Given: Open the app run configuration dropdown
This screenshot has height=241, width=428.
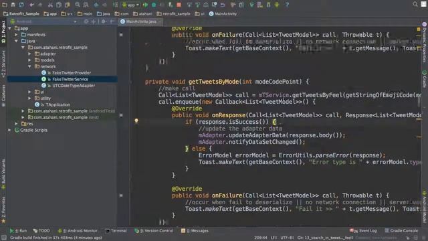Looking at the screenshot, I should [131, 5].
